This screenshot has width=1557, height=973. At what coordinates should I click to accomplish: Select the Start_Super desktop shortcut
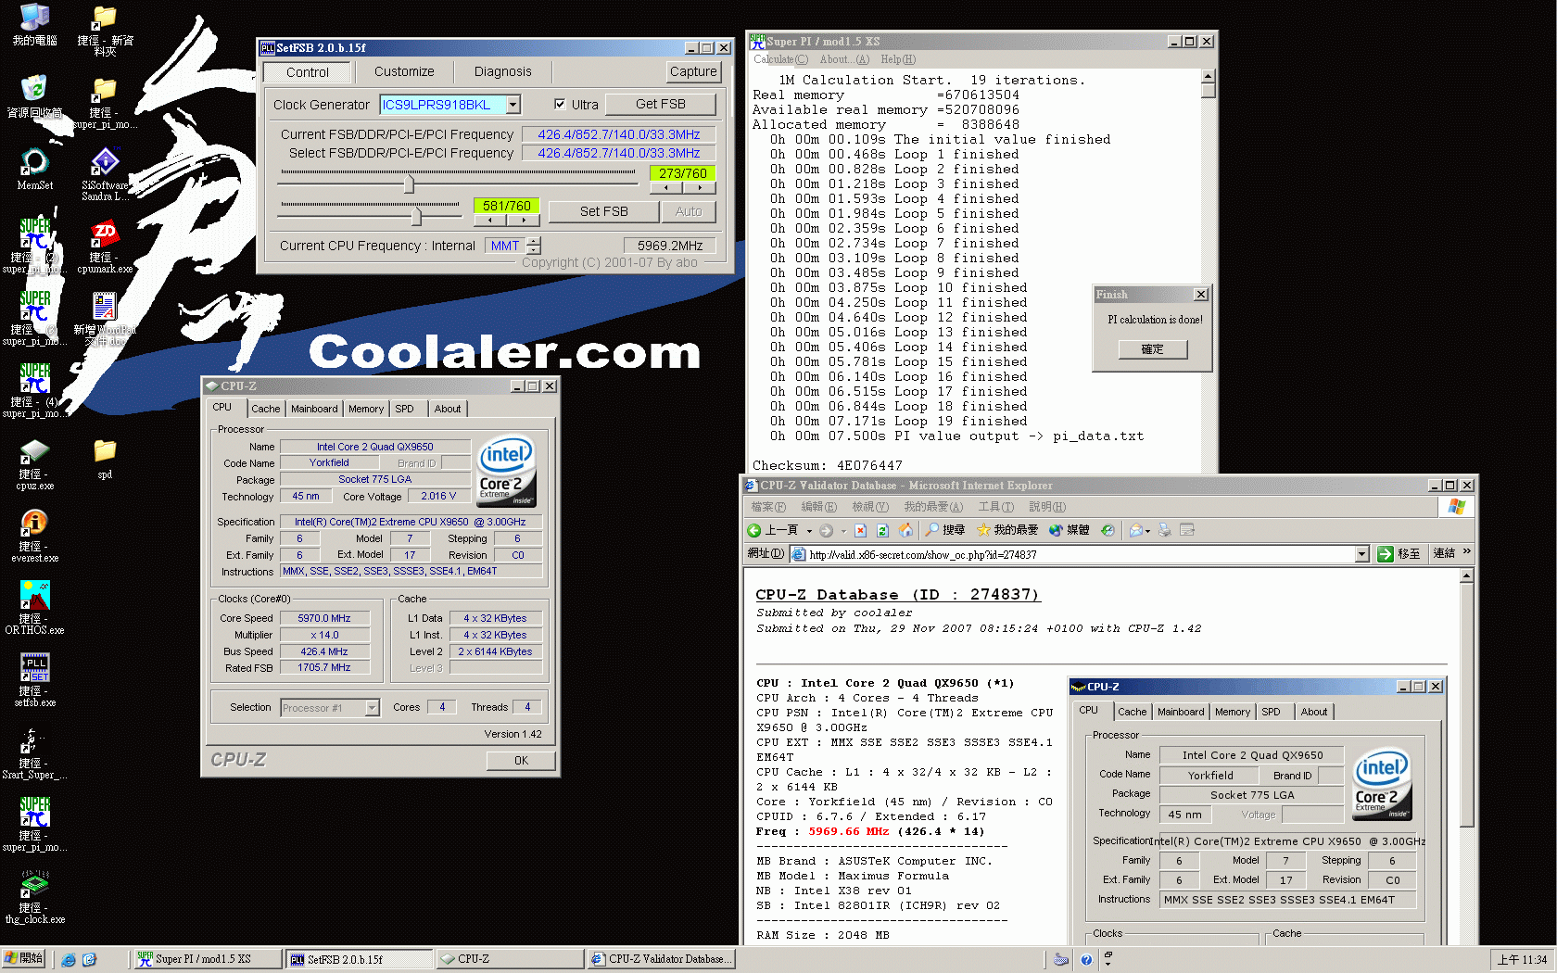(x=34, y=752)
